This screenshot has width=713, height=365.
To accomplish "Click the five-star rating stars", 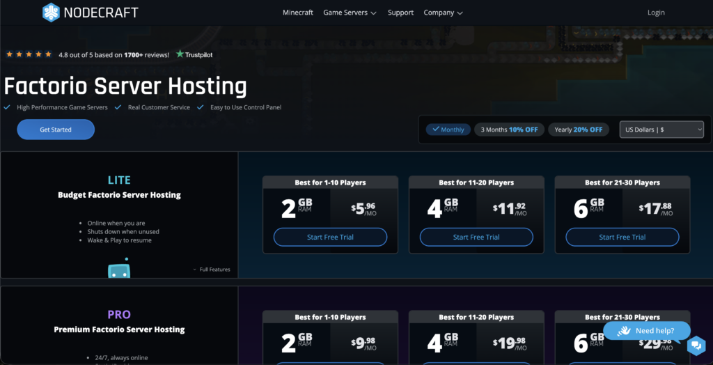I will (29, 54).
